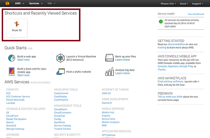210x138 pixels.
Task: Click Show Categories next to AWS Services
Action: [x=40, y=82]
